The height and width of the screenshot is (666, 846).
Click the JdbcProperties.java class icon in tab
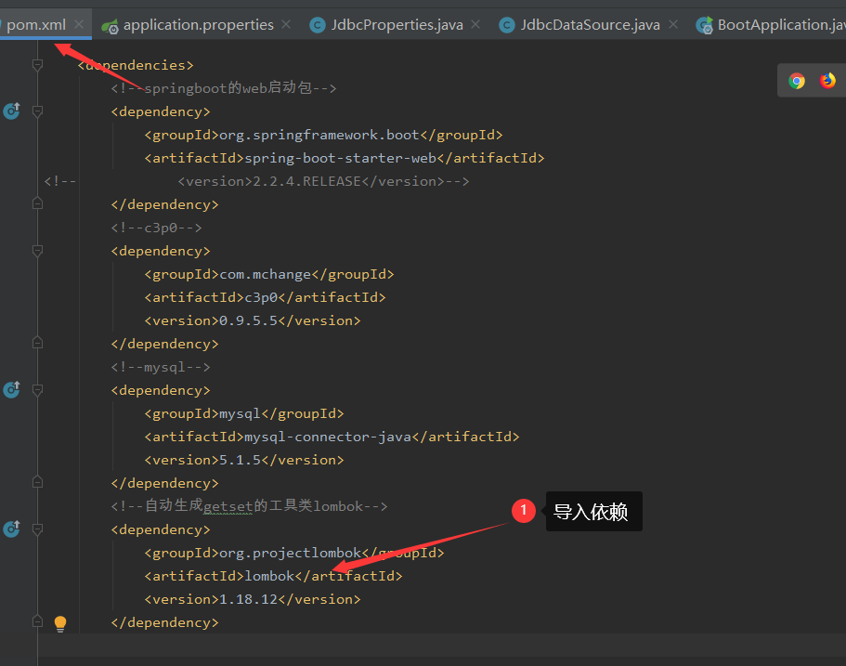pos(318,25)
